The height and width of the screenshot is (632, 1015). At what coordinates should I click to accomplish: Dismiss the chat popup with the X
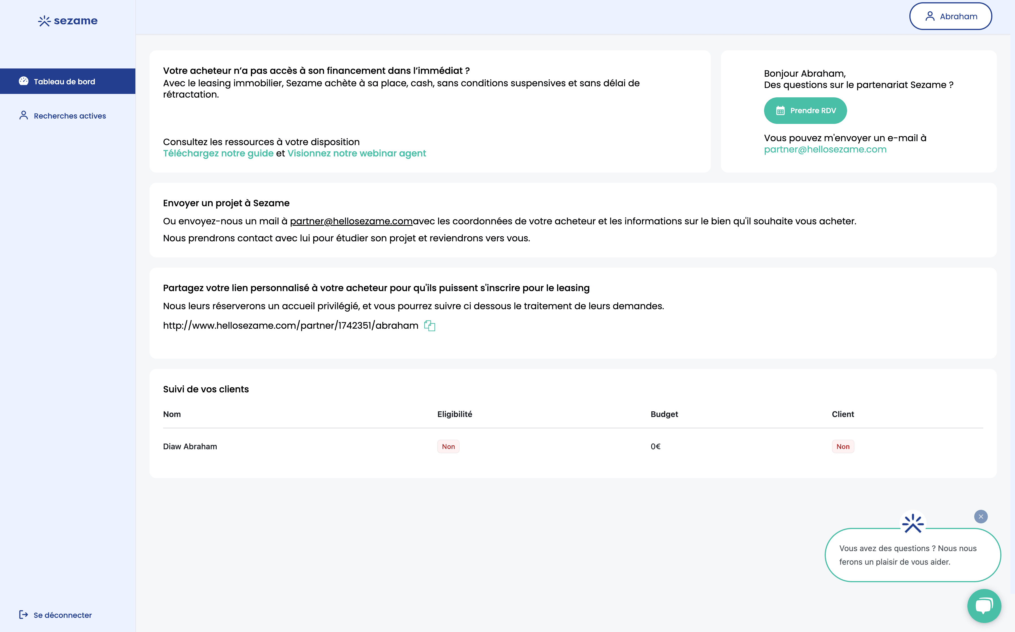(981, 517)
